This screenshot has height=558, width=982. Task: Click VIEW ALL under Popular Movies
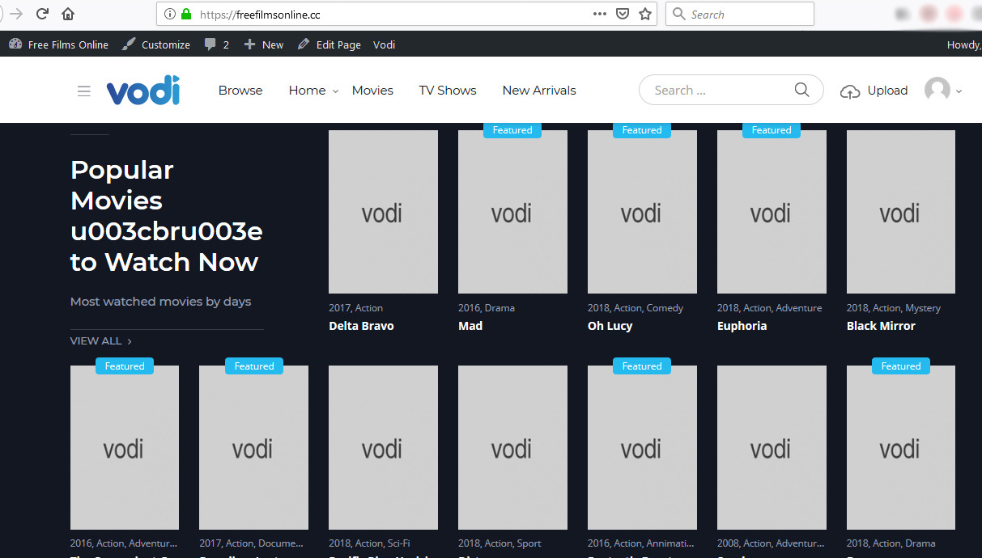[101, 341]
